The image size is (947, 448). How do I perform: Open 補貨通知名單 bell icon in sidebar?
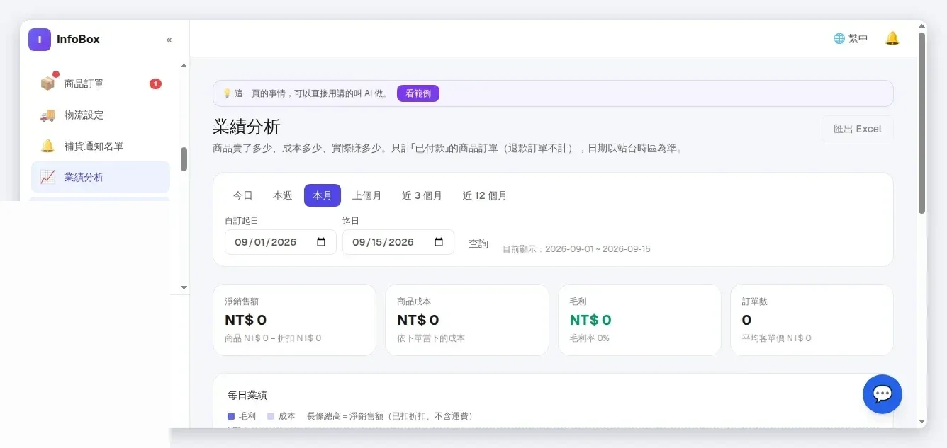tap(47, 146)
